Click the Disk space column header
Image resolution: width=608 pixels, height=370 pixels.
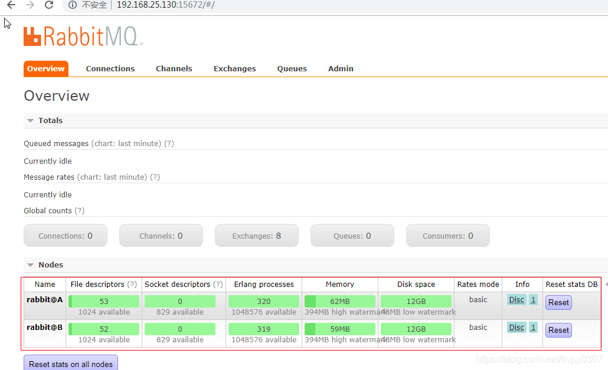[x=416, y=285]
